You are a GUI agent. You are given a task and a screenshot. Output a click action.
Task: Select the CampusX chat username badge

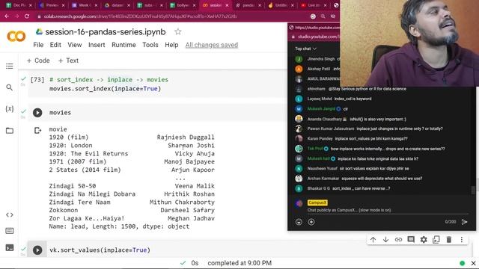tap(317, 202)
